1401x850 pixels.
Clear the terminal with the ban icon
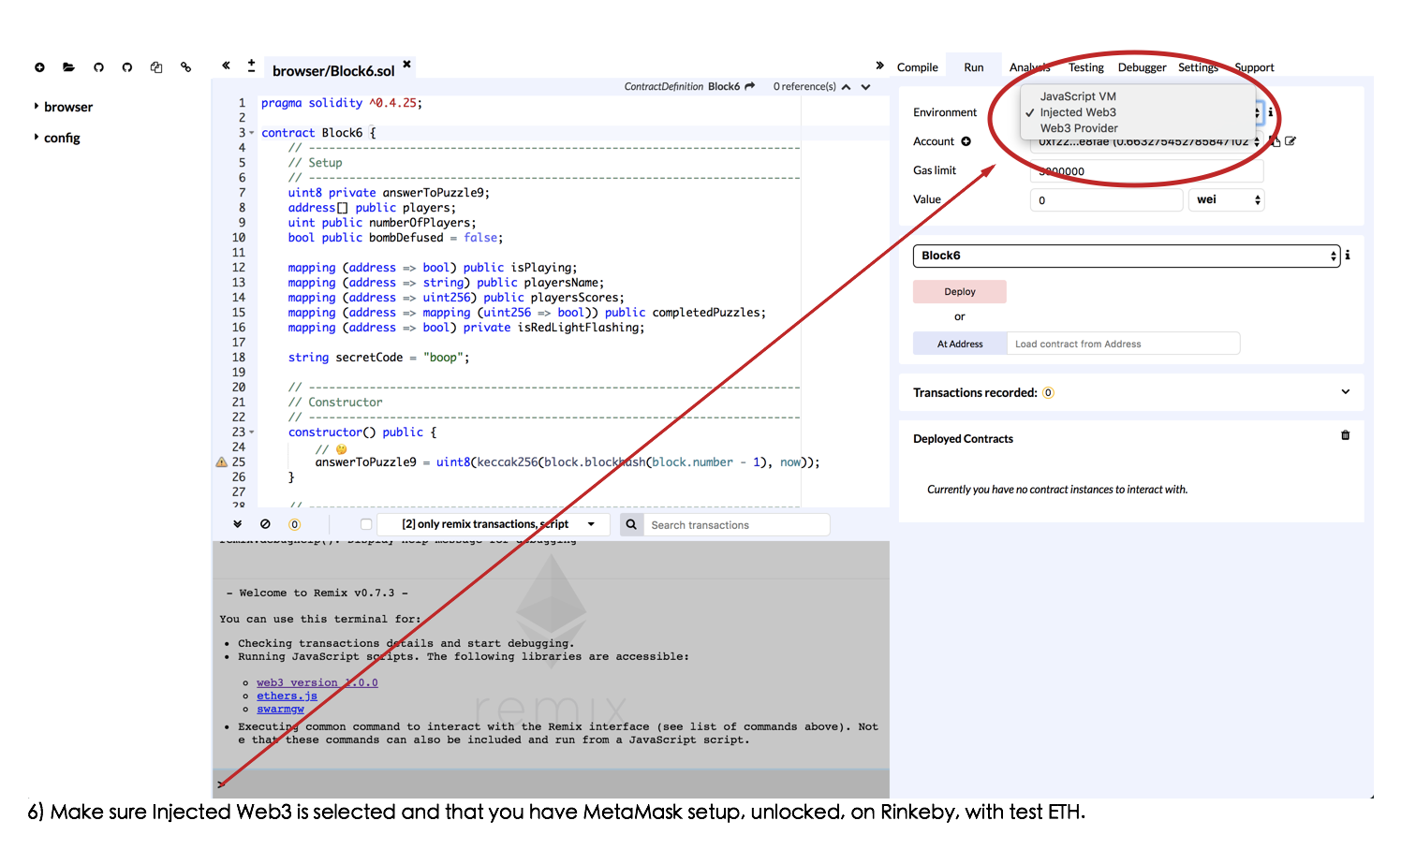[265, 524]
